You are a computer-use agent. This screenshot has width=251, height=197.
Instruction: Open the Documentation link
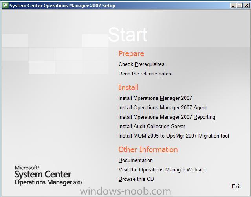coord(136,160)
